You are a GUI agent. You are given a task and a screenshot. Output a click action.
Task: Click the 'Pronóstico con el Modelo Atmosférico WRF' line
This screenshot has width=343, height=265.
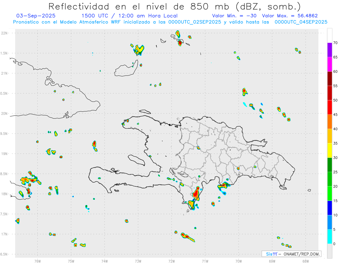(170, 22)
